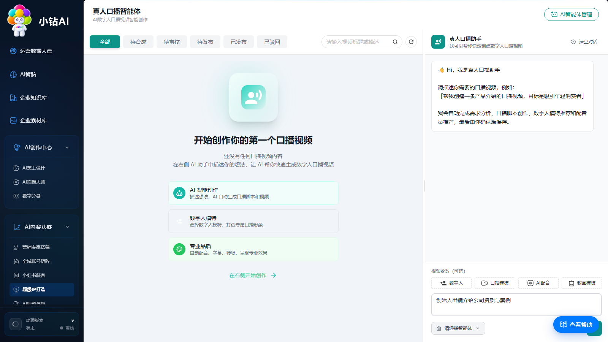Open AI智能体管理
Screen dimensions: 608x342
coord(572,14)
